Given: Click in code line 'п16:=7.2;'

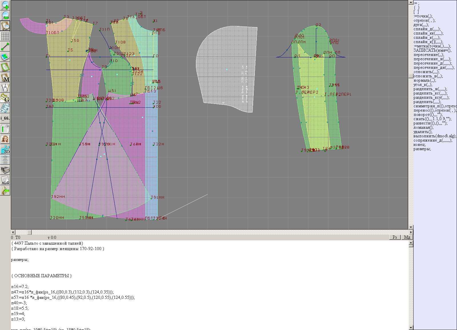Looking at the screenshot, I should point(20,287).
